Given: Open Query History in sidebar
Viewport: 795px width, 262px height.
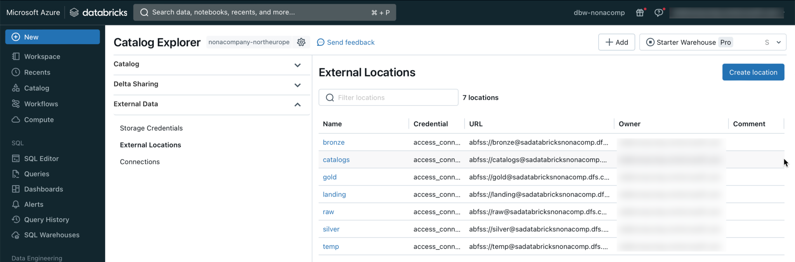Looking at the screenshot, I should coord(47,220).
